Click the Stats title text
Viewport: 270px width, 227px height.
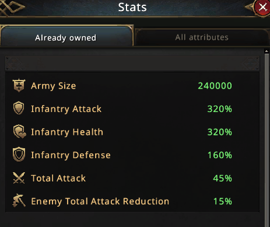[x=132, y=7]
